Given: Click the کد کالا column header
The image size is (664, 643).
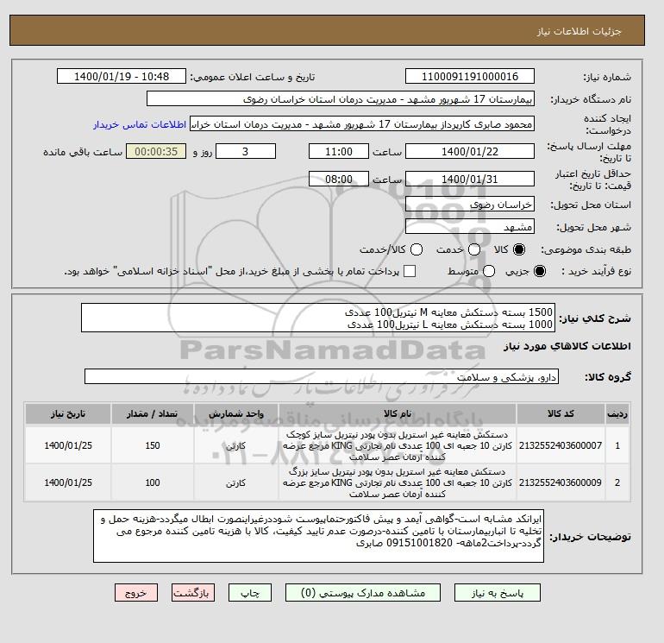Looking at the screenshot, I should (x=561, y=413).
